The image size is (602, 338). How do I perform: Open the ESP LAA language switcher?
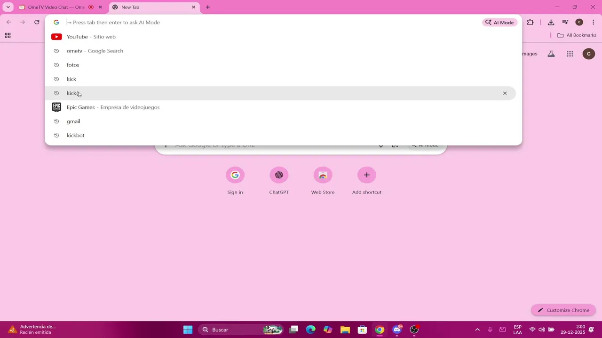click(517, 330)
